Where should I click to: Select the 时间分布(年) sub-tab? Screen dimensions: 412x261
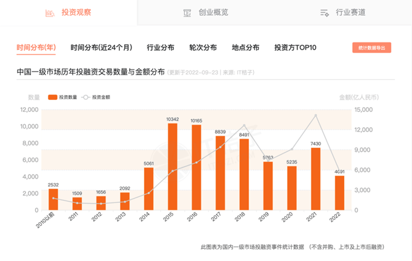point(36,48)
